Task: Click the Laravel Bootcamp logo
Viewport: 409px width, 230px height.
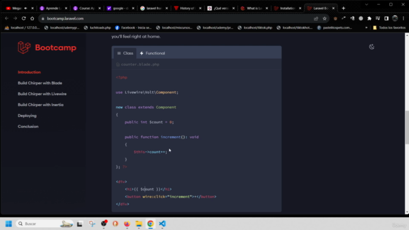Action: pos(47,48)
